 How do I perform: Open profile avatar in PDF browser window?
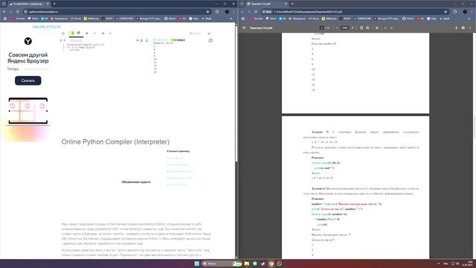click(465, 12)
